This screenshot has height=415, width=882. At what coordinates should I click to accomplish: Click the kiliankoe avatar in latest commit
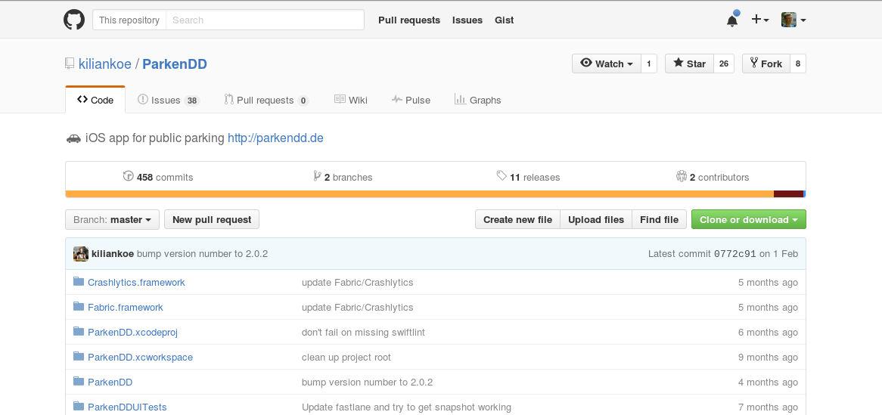(x=81, y=254)
